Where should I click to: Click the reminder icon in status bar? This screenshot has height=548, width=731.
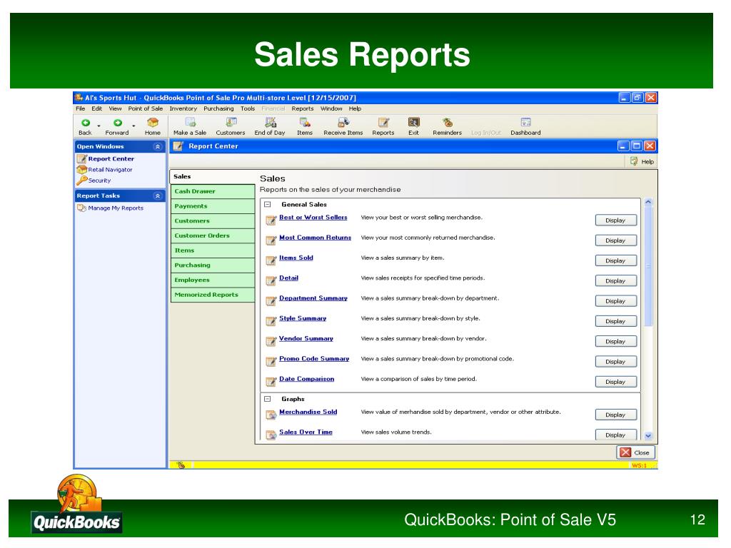[181, 465]
